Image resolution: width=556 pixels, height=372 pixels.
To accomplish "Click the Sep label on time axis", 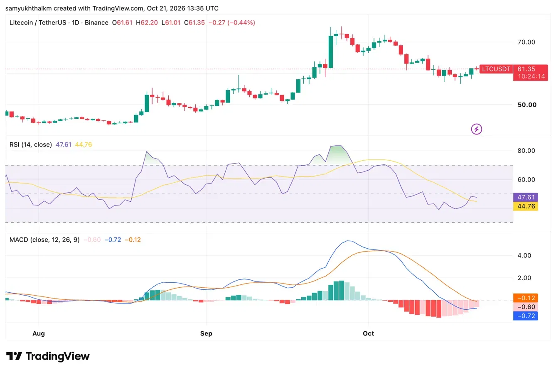I will [206, 333].
